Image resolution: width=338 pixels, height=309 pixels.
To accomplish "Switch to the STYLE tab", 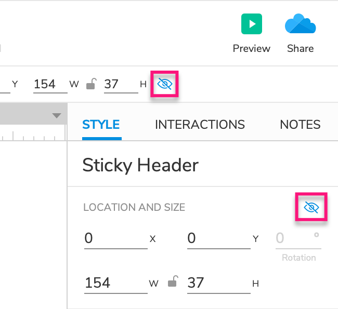I will tap(101, 125).
